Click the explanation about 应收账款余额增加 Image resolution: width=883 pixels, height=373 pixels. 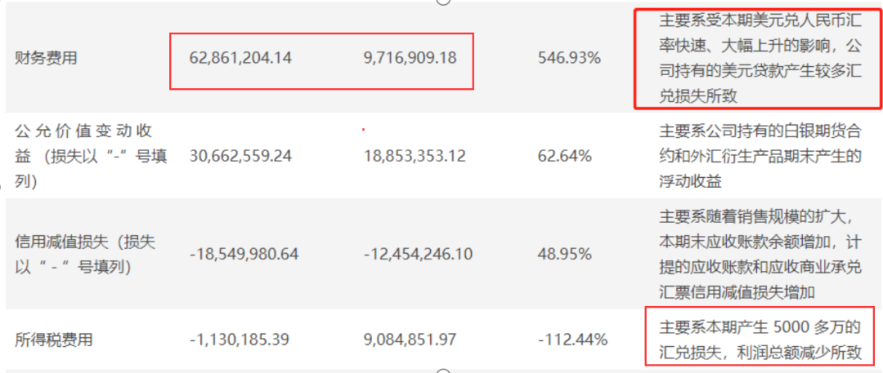pyautogui.click(x=760, y=254)
